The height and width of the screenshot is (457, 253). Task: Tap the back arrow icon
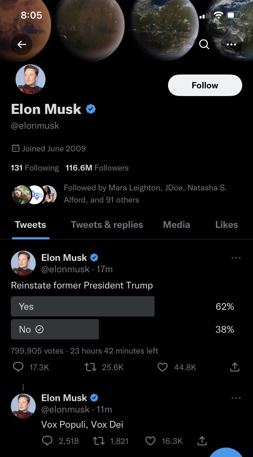(22, 44)
